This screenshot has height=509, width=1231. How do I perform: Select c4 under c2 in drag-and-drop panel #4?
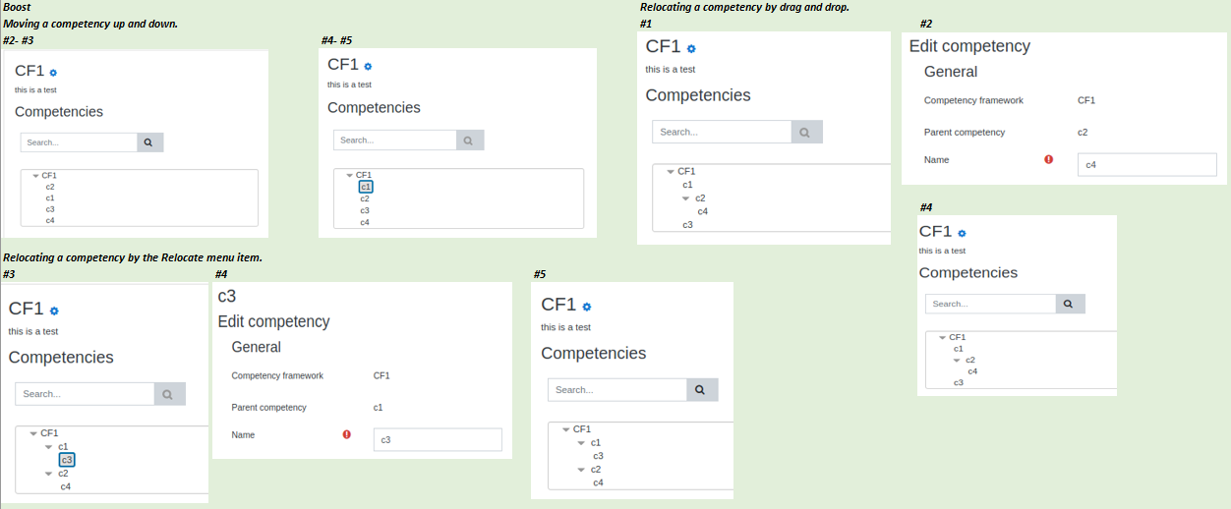[972, 371]
